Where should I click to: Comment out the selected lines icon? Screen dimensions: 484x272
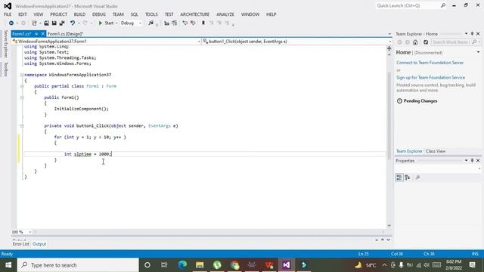(x=185, y=23)
